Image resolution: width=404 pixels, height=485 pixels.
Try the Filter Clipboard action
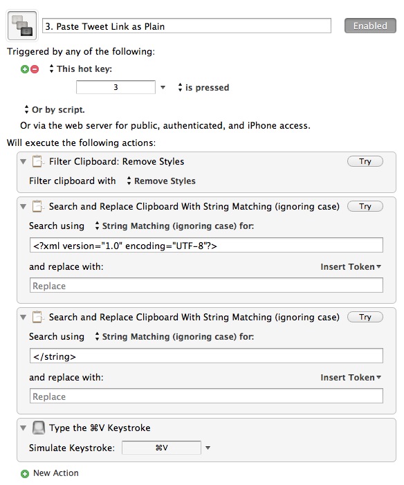[365, 161]
